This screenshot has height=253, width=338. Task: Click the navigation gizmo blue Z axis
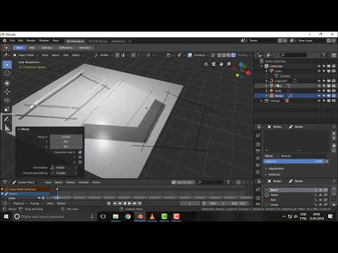point(241,64)
